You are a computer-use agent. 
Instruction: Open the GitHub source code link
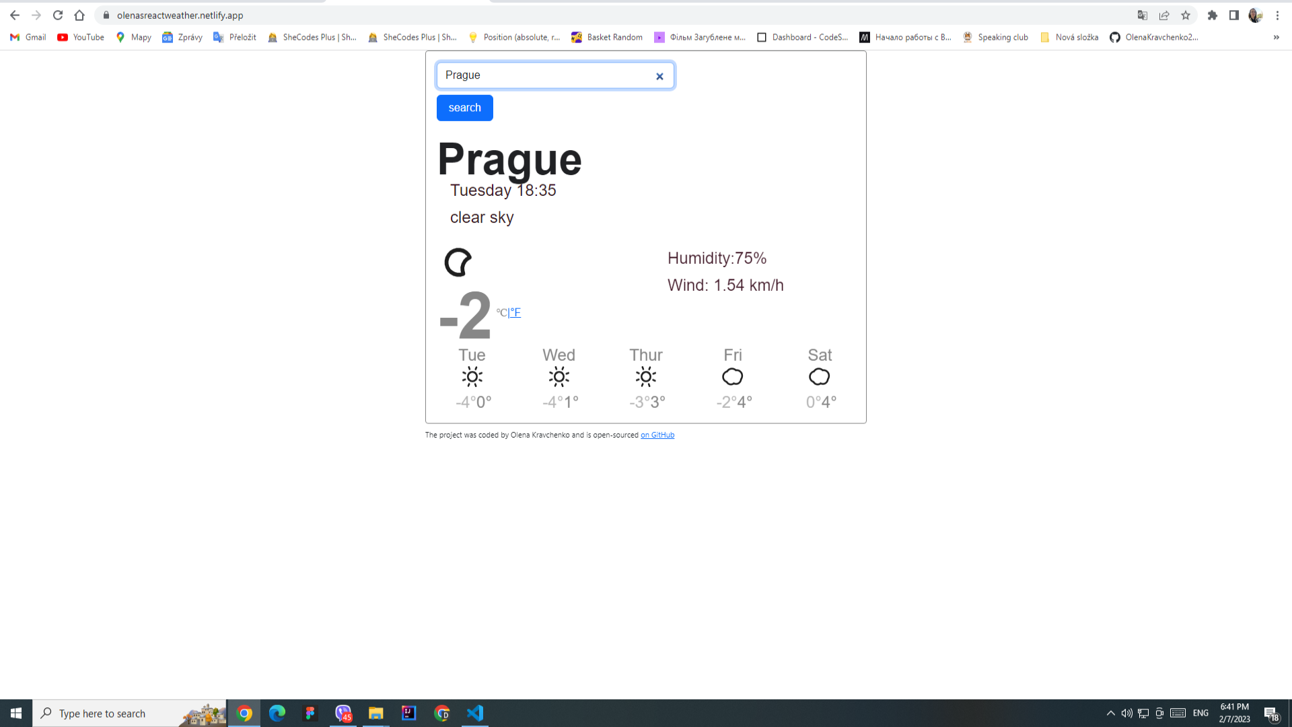point(657,435)
